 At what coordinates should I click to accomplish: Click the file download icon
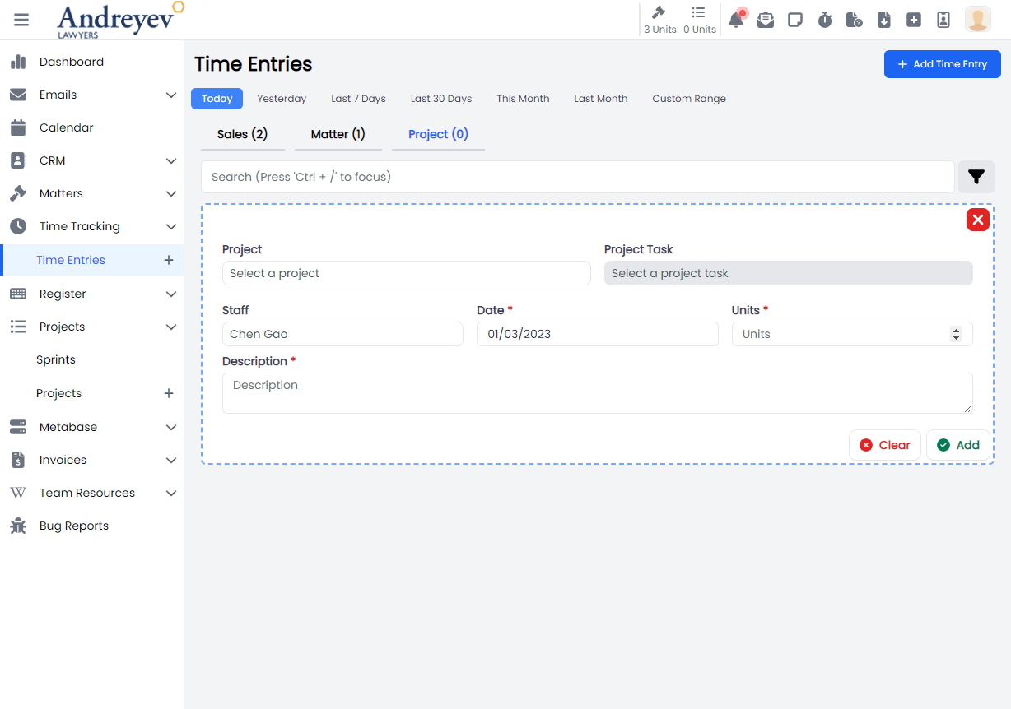click(x=884, y=20)
